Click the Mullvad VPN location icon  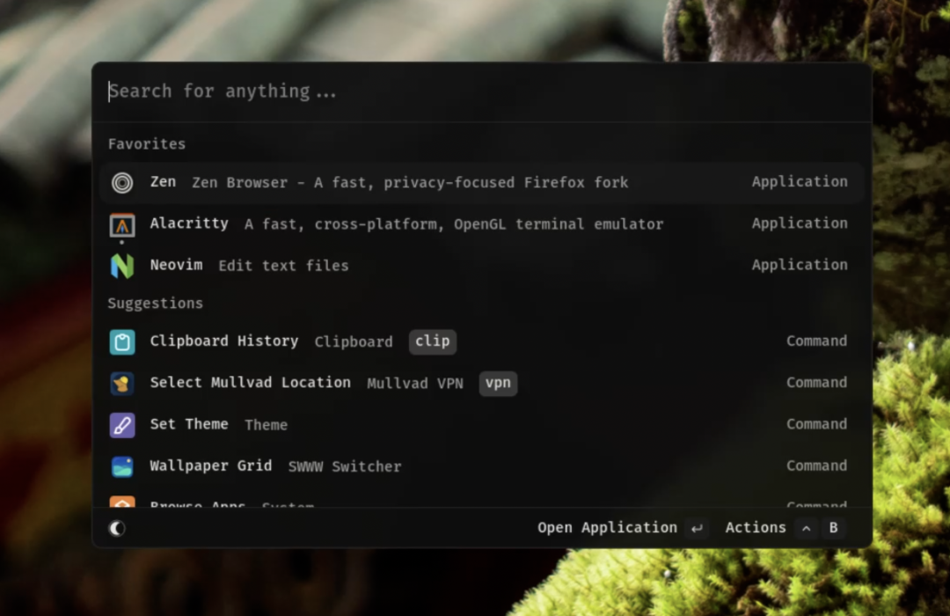click(x=122, y=383)
